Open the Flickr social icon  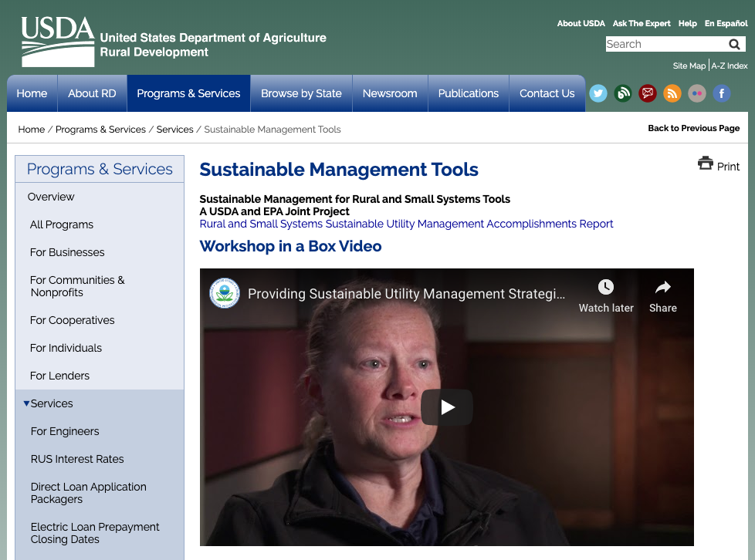coord(697,93)
